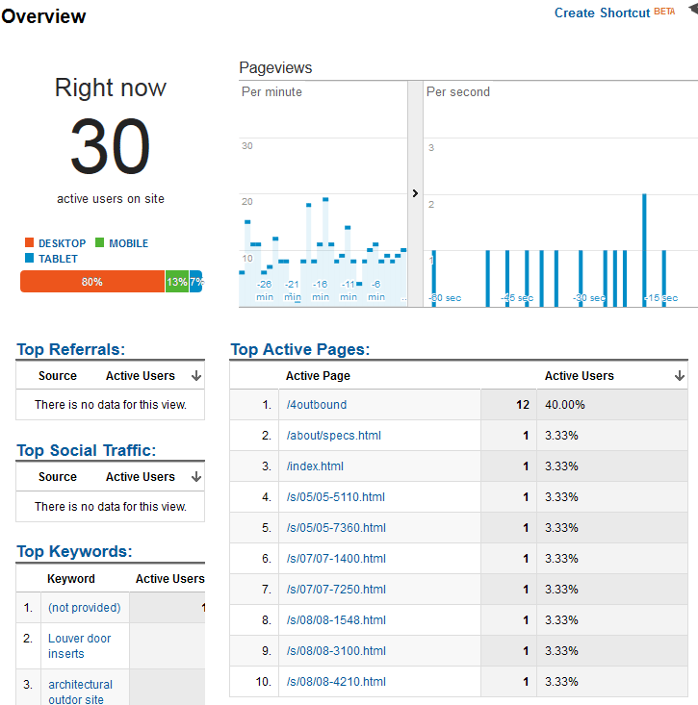Click the 80% desktop bar segment
698x705 pixels.
point(92,282)
